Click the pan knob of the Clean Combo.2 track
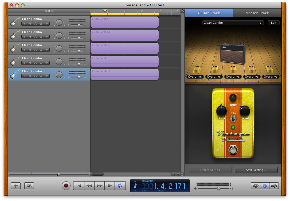Screen dimensions: 290x201 pos(59,49)
